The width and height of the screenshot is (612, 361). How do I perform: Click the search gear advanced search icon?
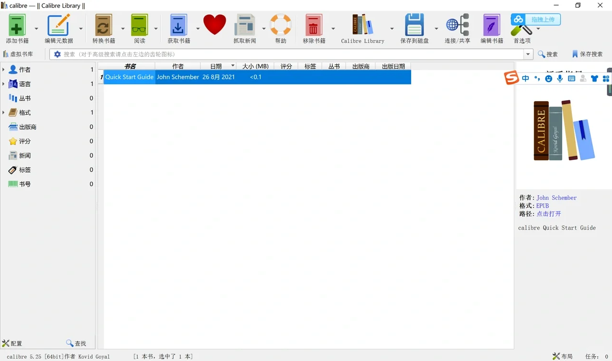click(57, 54)
